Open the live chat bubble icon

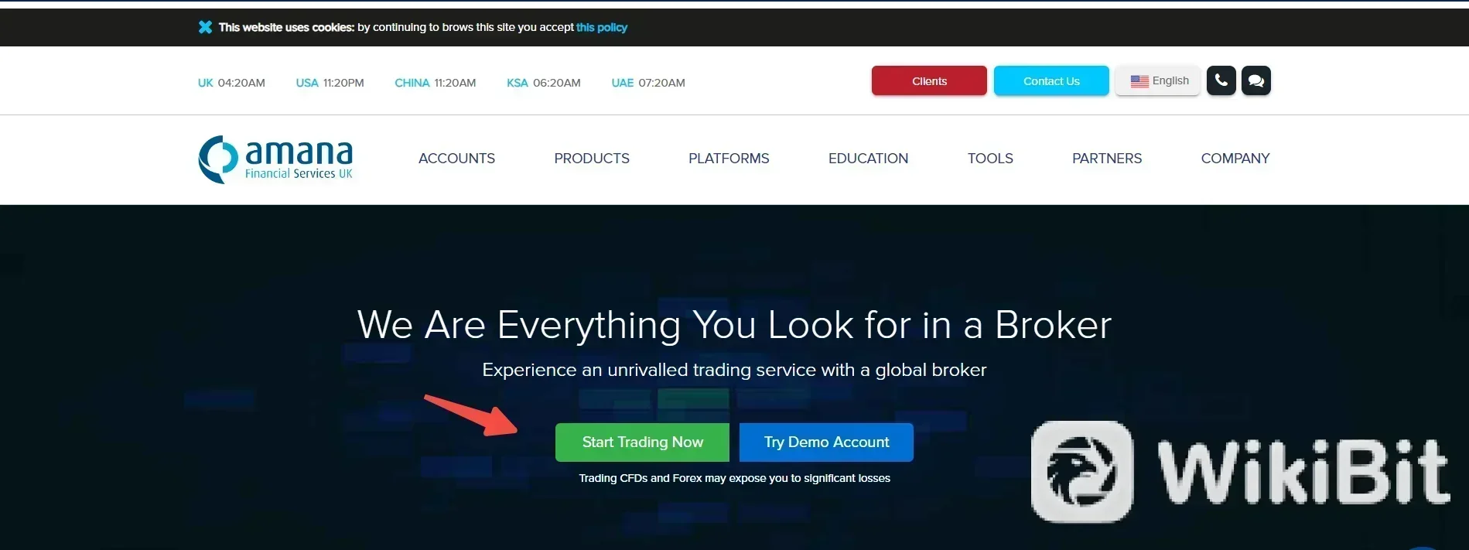[x=1255, y=80]
